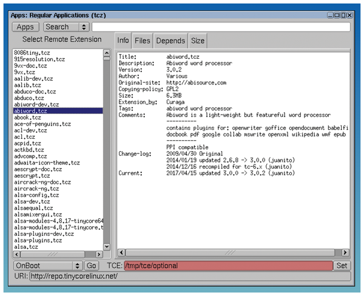Open the Apps menu button
This screenshot has height=296, width=364.
tap(25, 27)
